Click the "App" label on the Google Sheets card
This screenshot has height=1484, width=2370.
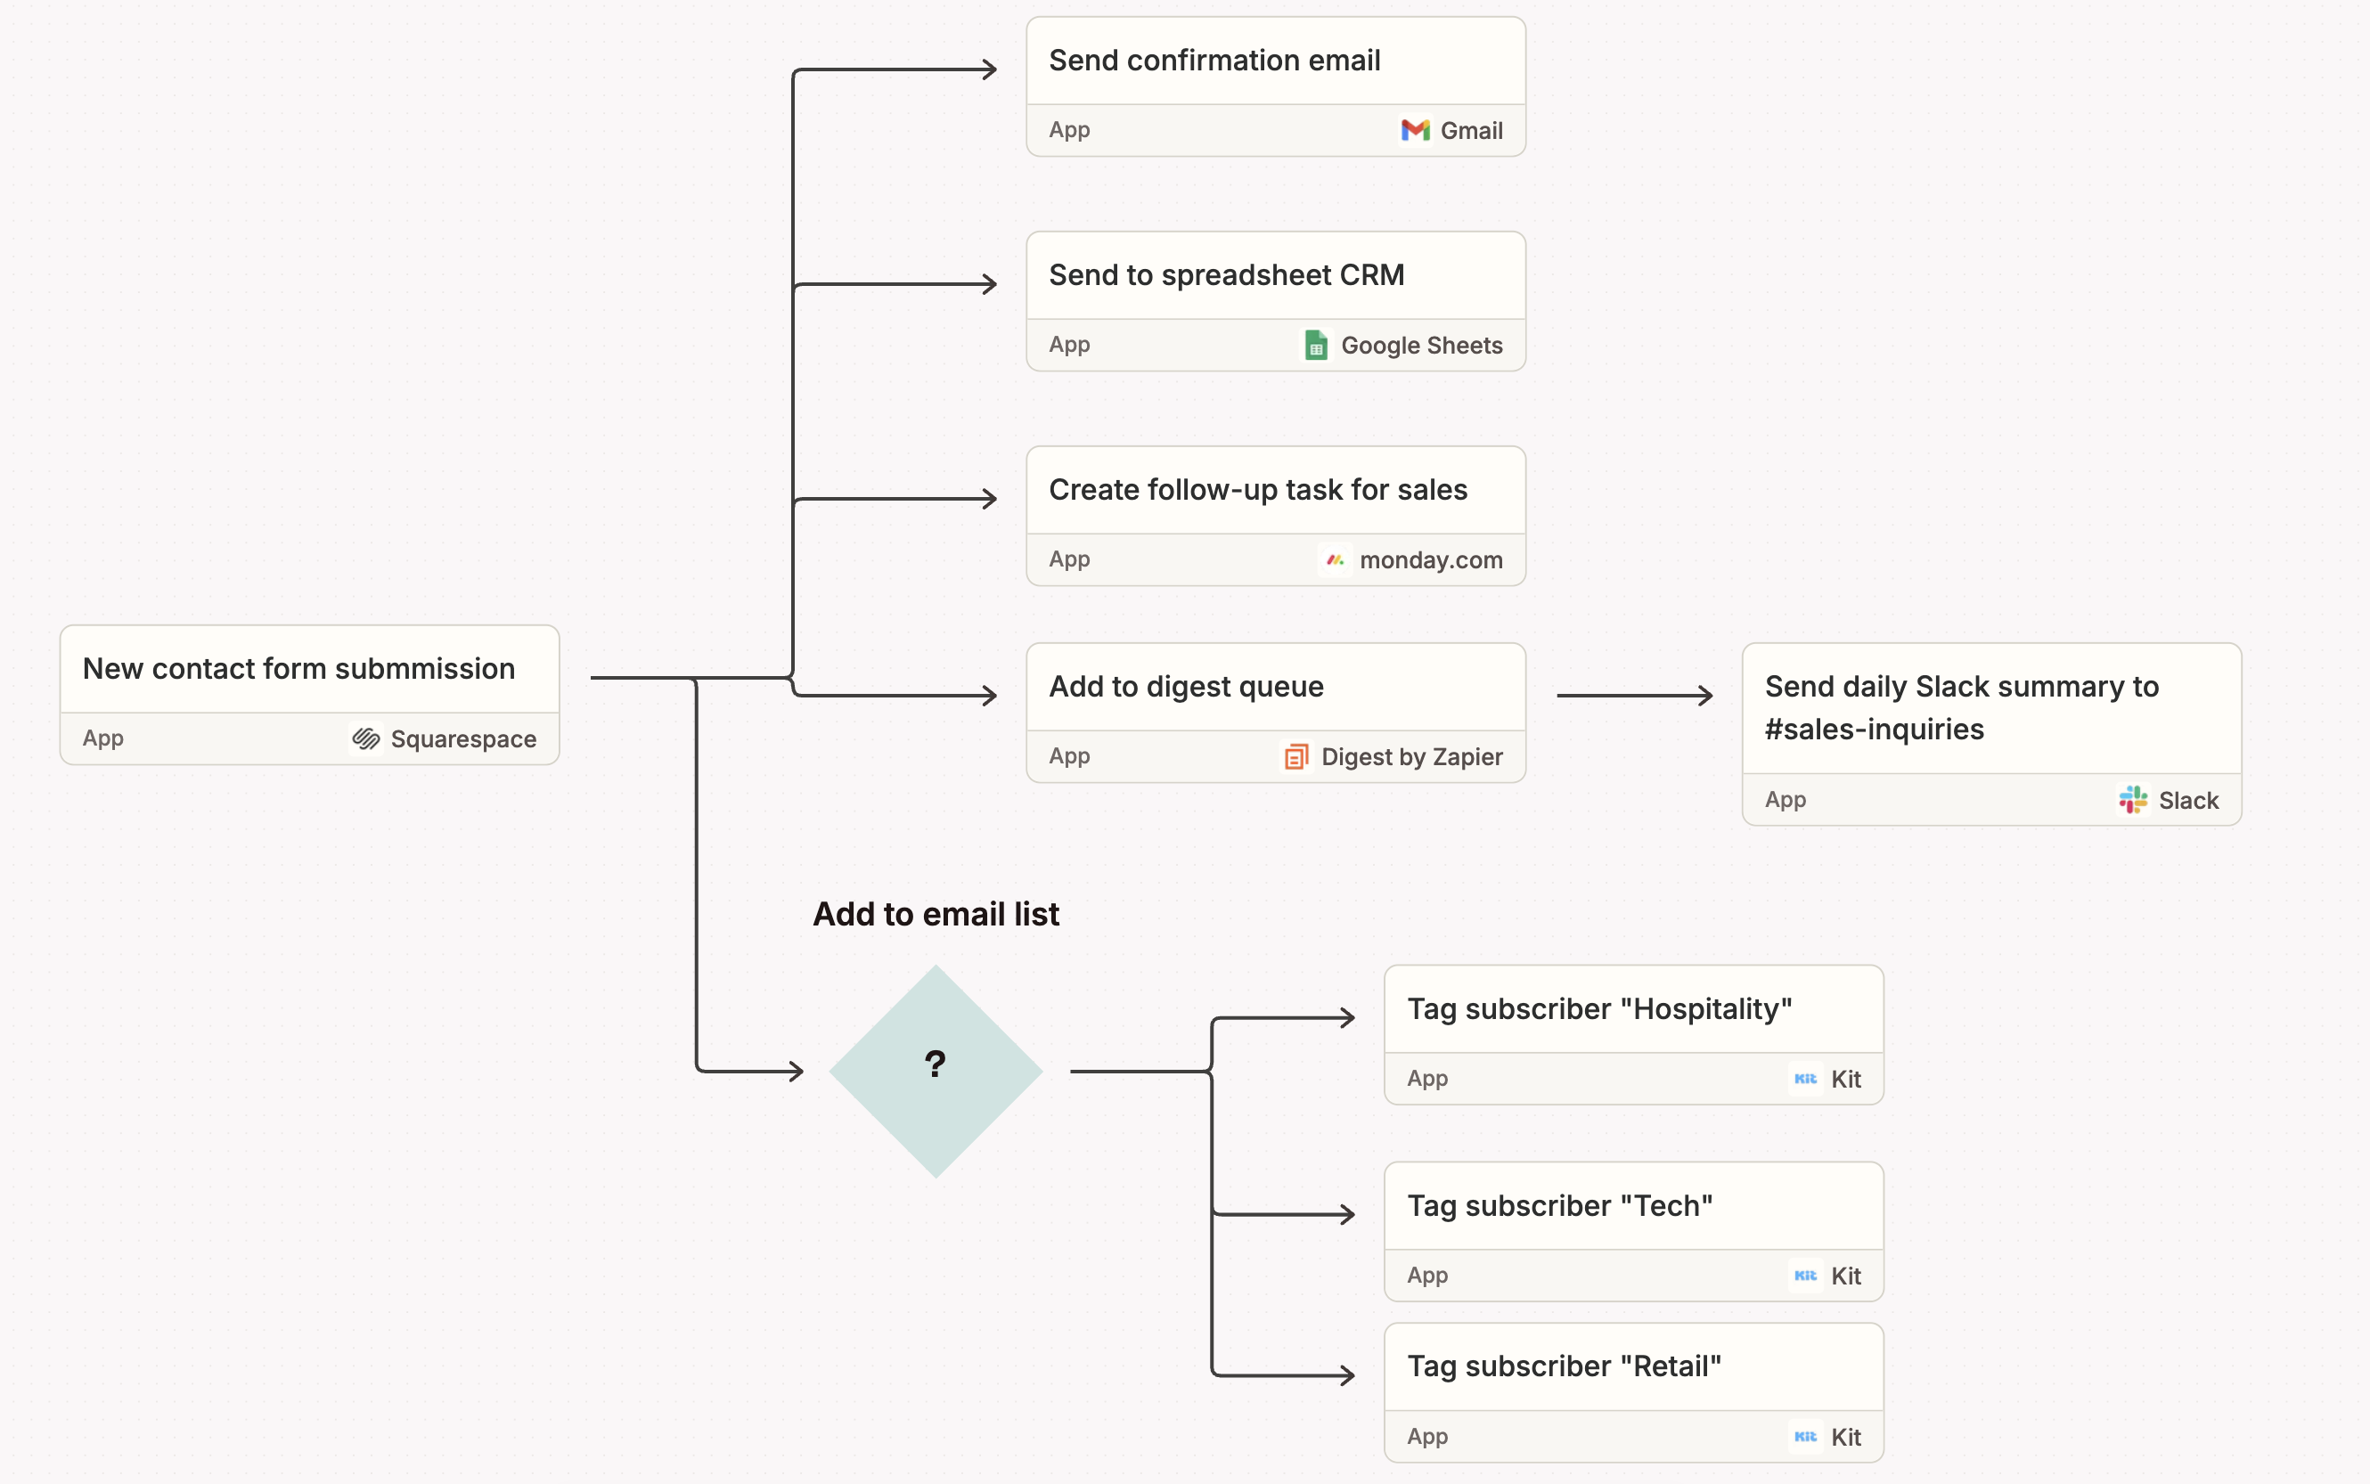[1069, 345]
